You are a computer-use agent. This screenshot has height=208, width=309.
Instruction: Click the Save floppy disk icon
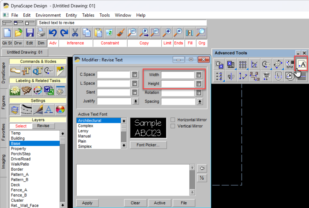pos(30,32)
